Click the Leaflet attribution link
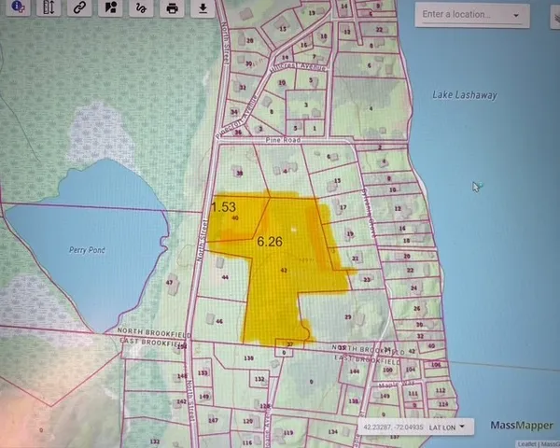The width and height of the screenshot is (560, 448). 525,443
